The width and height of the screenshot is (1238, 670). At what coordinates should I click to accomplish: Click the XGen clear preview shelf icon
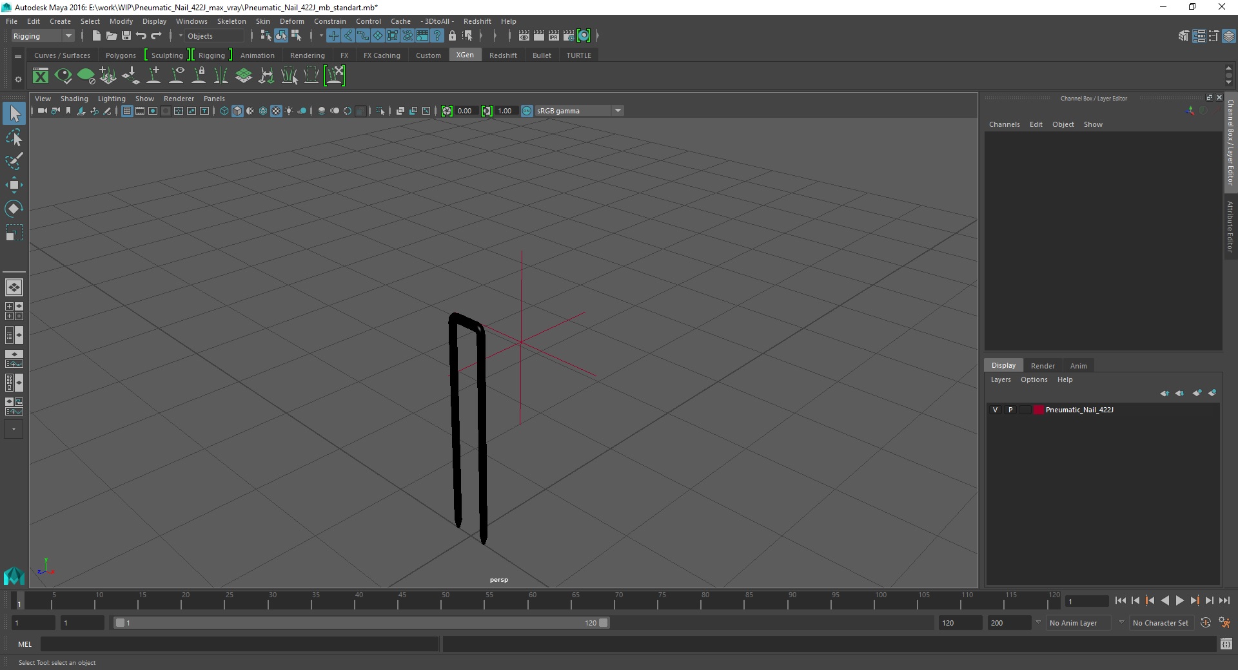pyautogui.click(x=86, y=76)
